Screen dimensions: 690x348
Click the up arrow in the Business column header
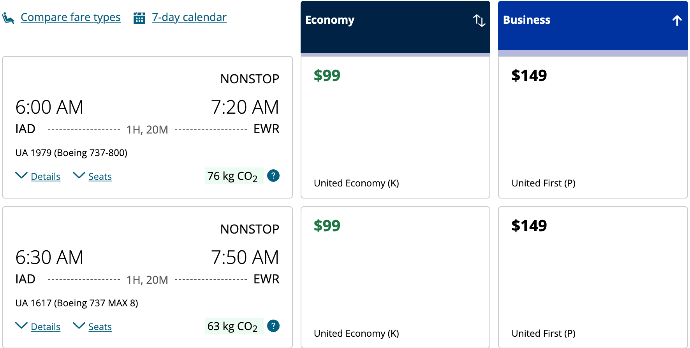click(x=676, y=21)
